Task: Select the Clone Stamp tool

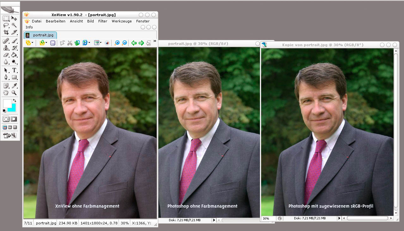Action: [6, 48]
